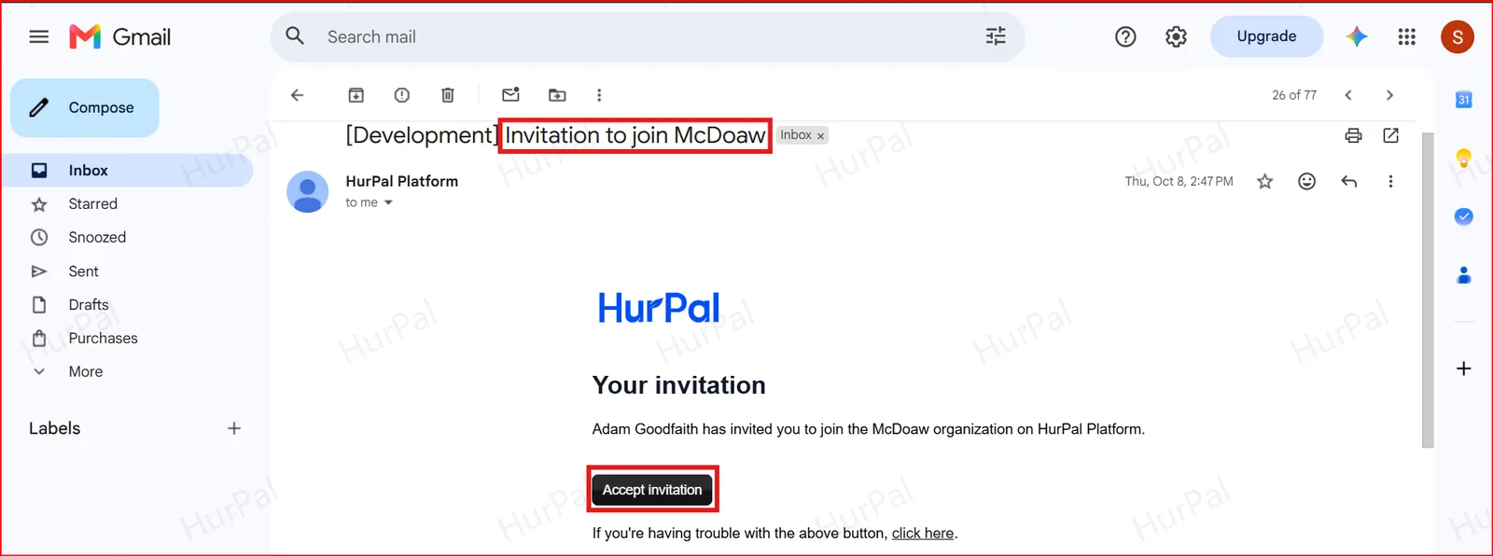Click the Upgrade button
Screen dimensions: 1493x556
[x=1266, y=36]
